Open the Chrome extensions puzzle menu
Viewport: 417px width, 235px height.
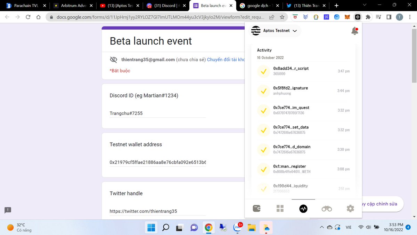[x=368, y=17]
